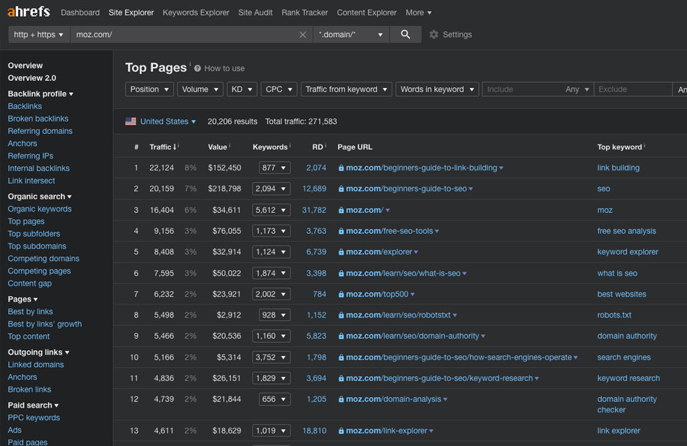Open the Volume filter dropdown

pyautogui.click(x=200, y=89)
